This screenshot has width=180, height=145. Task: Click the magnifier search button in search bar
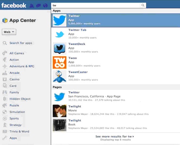143,5
